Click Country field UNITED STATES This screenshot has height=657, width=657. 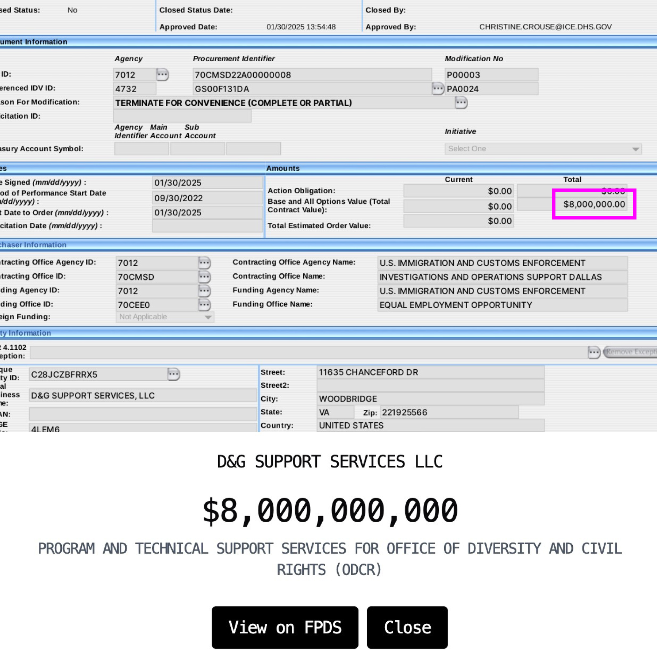430,426
